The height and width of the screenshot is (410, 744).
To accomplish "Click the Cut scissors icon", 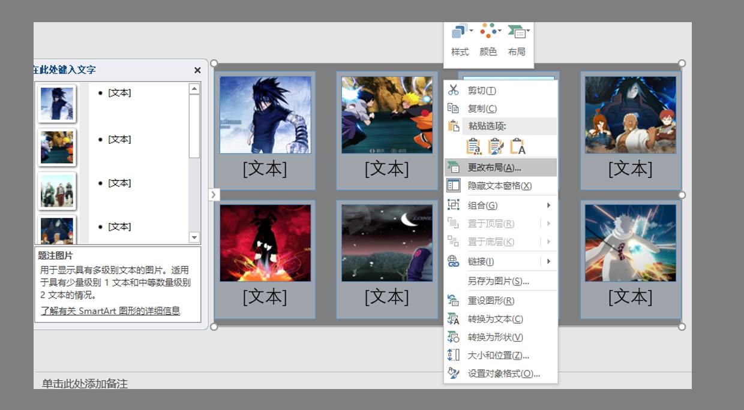I will click(x=454, y=91).
